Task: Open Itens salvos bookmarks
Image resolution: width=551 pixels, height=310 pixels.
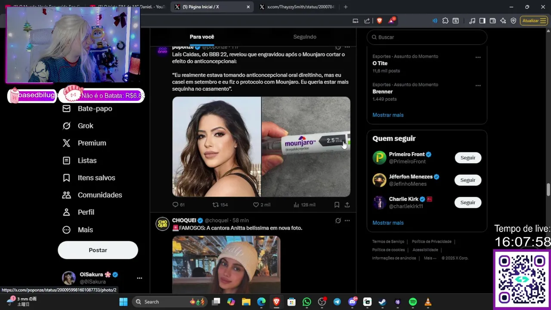Action: click(89, 178)
